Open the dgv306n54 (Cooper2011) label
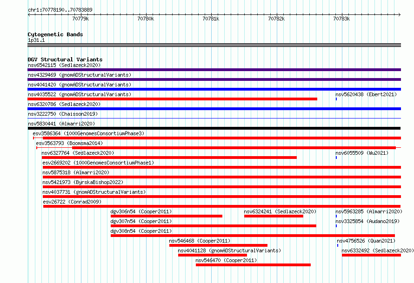414x283 pixels. 141,211
